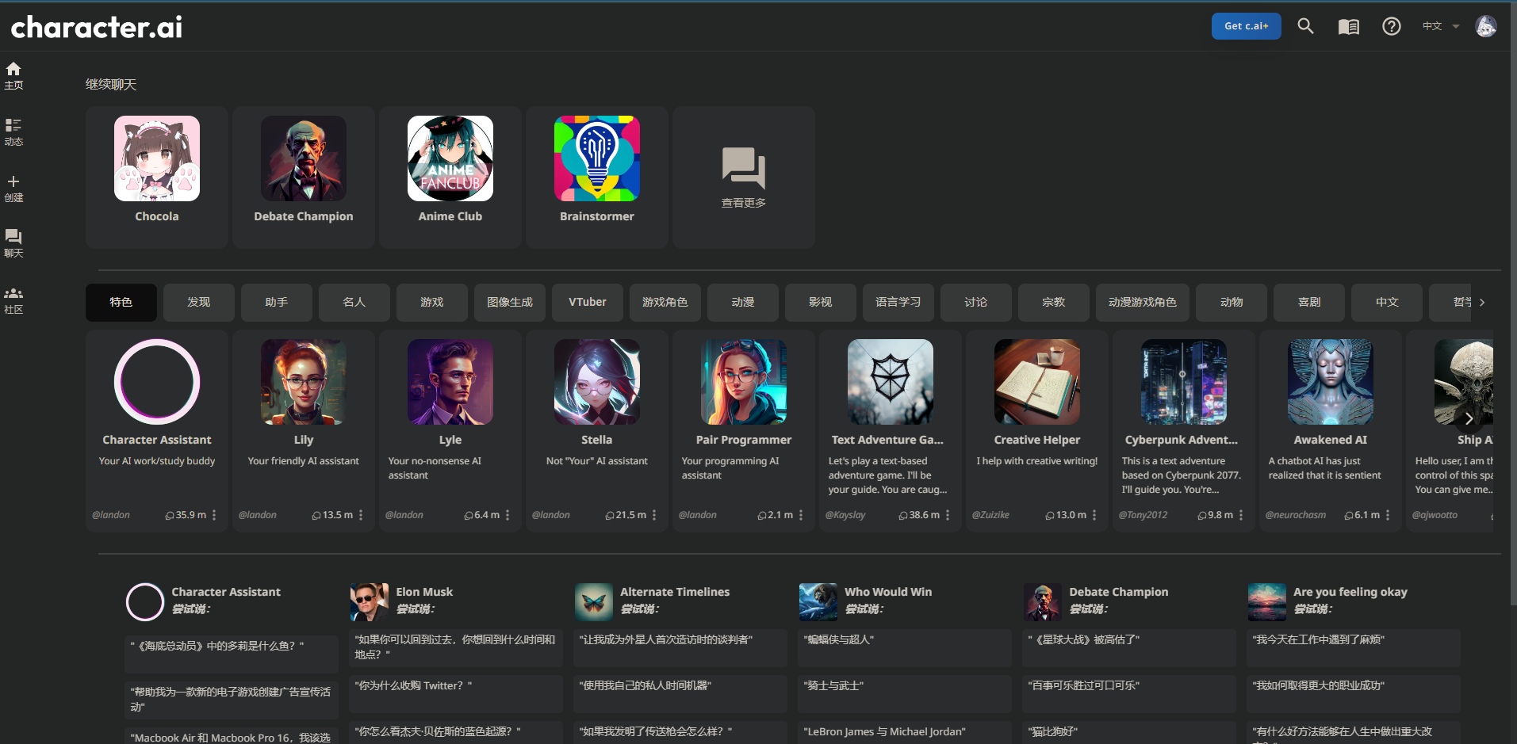The width and height of the screenshot is (1517, 744).
Task: Expand character carousel with right arrow
Action: pyautogui.click(x=1469, y=418)
